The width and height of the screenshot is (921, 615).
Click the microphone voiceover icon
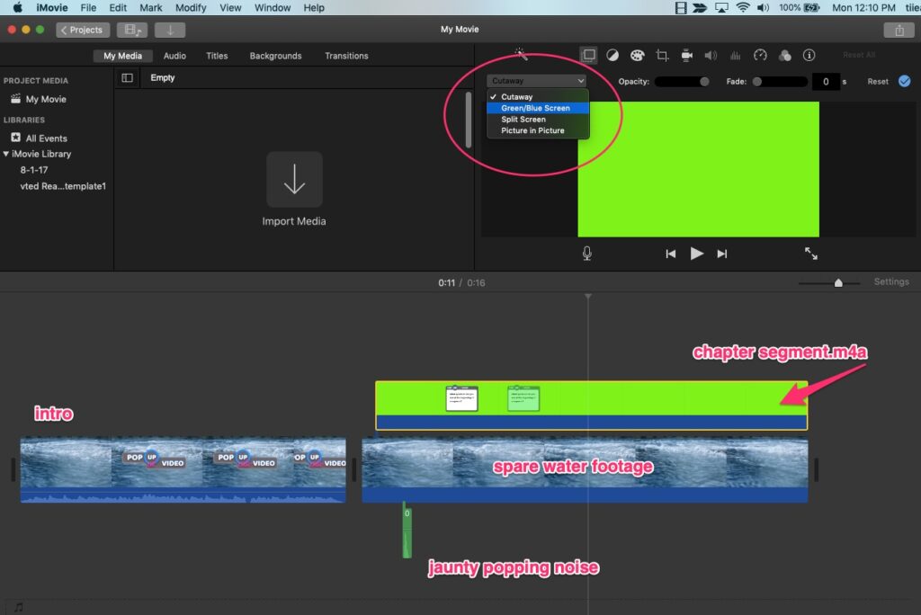tap(586, 254)
